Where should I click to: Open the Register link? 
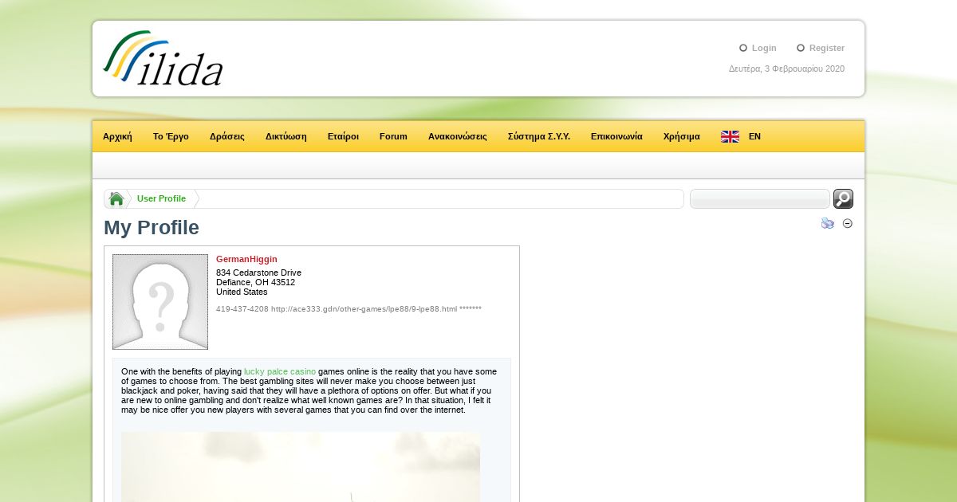coord(827,49)
